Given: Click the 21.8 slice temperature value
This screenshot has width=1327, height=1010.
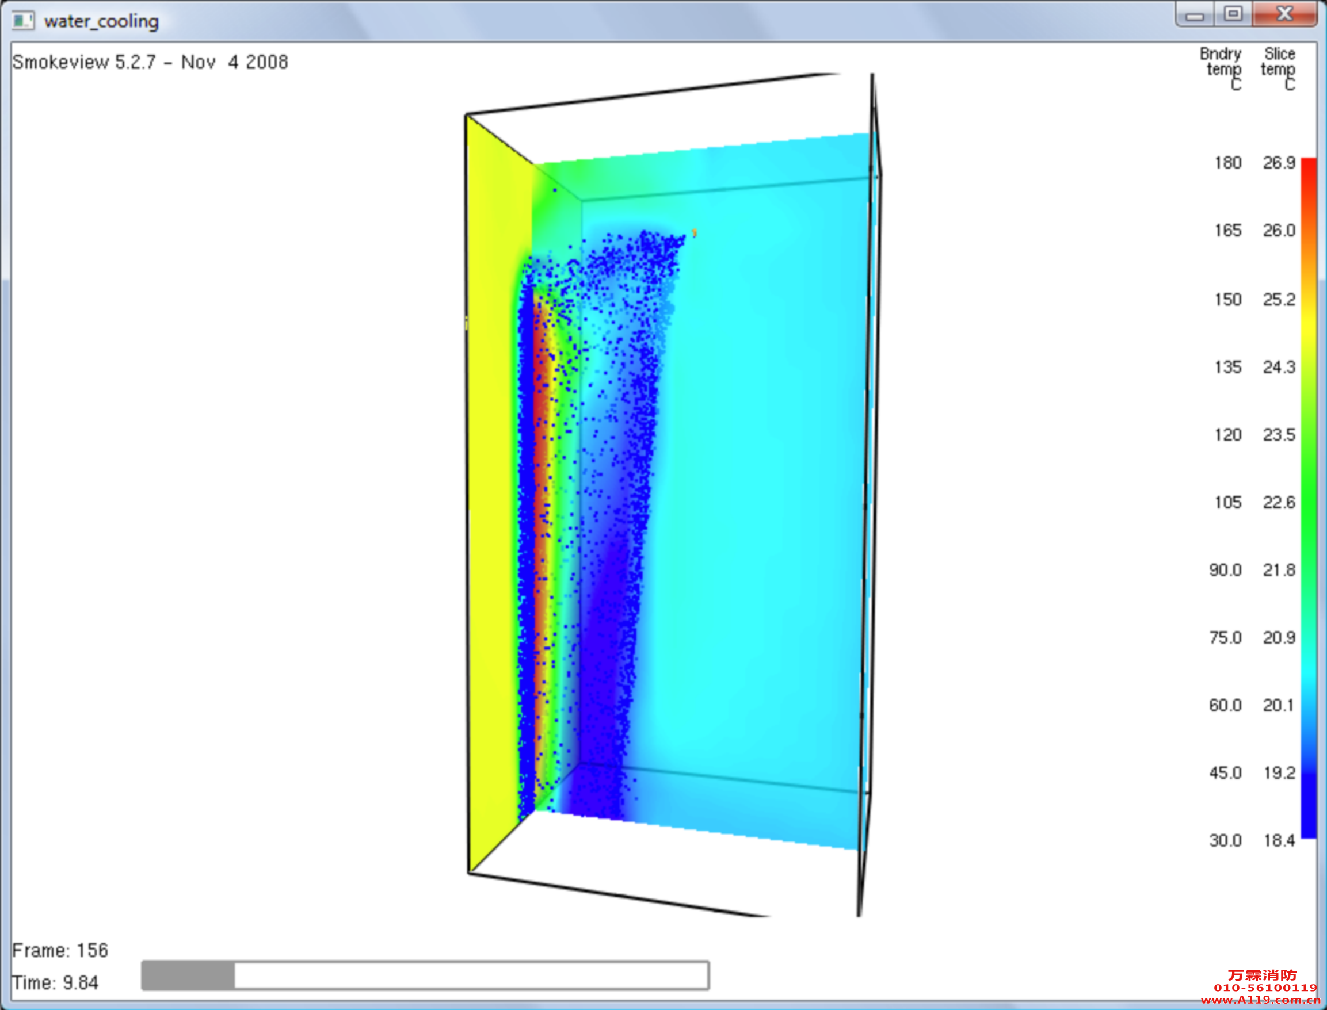Looking at the screenshot, I should (x=1279, y=570).
